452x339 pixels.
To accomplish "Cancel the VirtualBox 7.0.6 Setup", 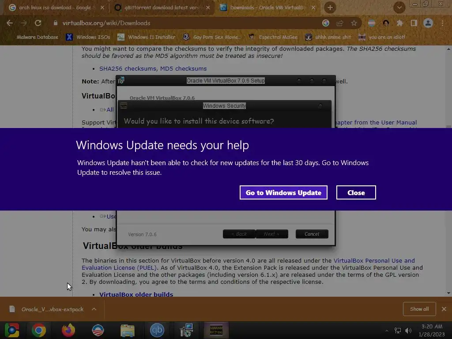I will [x=312, y=234].
